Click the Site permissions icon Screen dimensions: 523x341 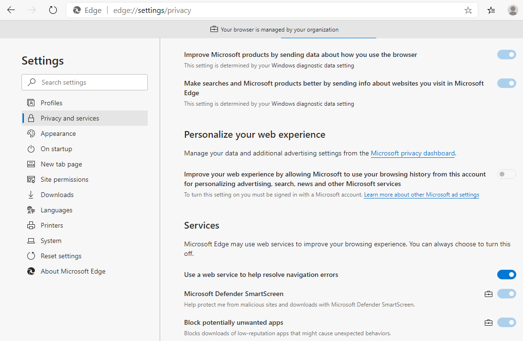point(31,179)
